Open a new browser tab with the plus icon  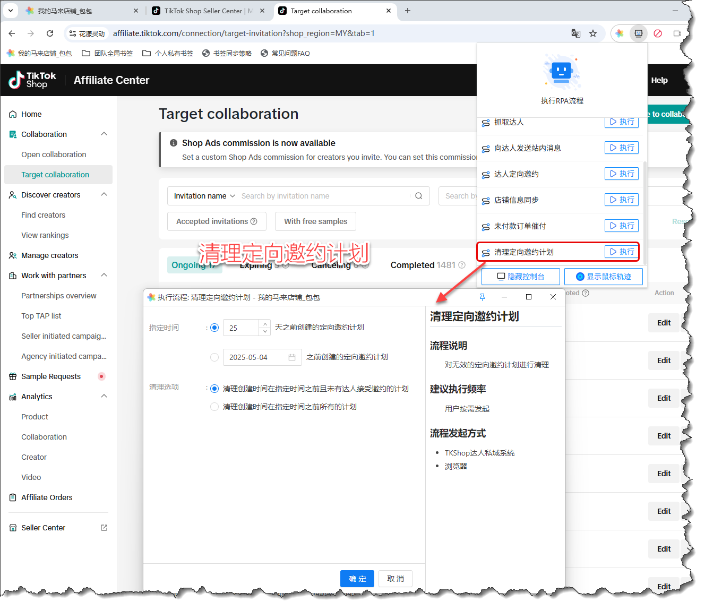point(408,11)
